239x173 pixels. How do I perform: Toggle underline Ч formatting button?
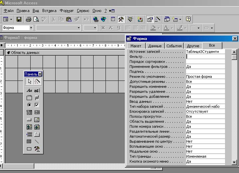119,28
